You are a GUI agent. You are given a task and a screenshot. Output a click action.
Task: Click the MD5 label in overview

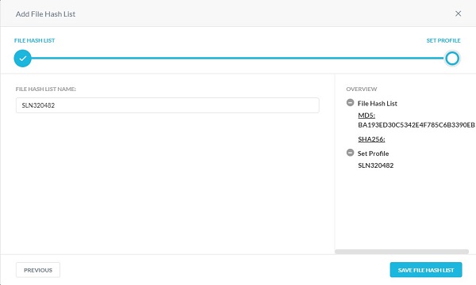[x=367, y=116]
